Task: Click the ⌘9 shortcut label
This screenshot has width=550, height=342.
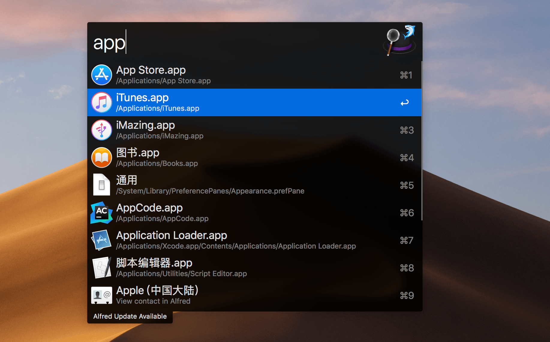Action: click(x=407, y=296)
